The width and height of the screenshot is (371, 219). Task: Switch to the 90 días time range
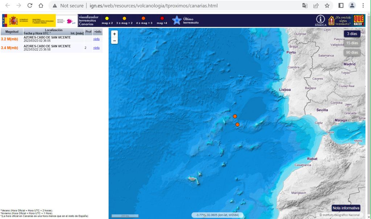click(352, 52)
